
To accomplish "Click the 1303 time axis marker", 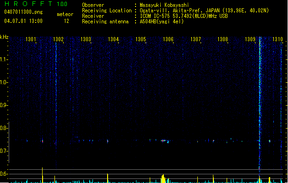I will [86, 39].
